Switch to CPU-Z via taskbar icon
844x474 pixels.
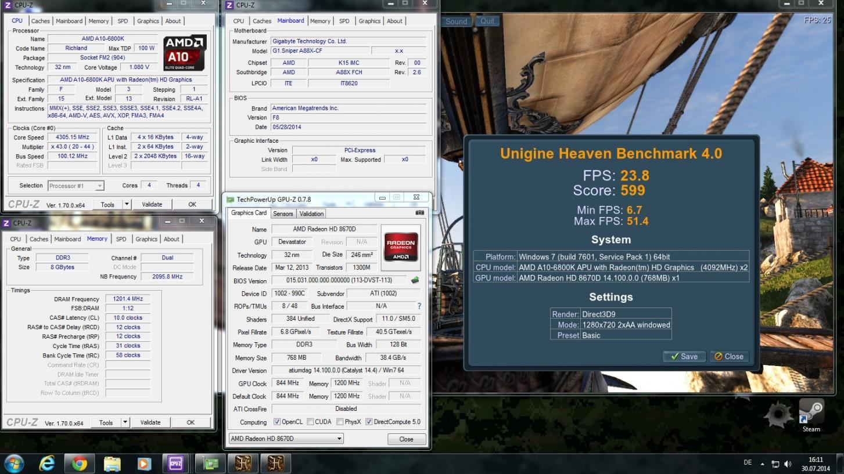click(175, 464)
